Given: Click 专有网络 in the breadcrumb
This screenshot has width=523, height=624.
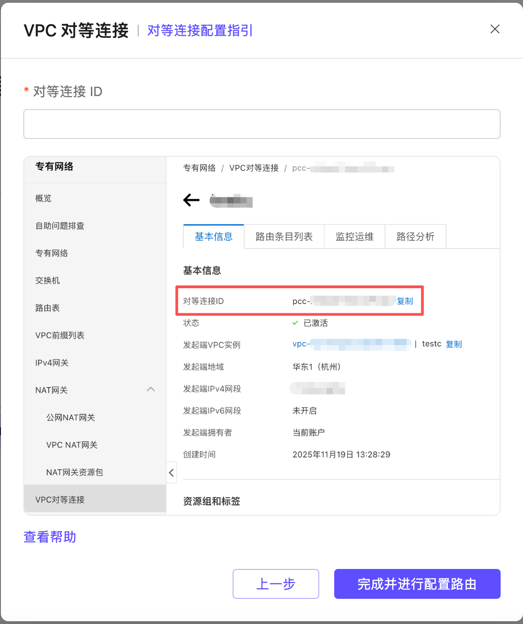Looking at the screenshot, I should pos(200,168).
